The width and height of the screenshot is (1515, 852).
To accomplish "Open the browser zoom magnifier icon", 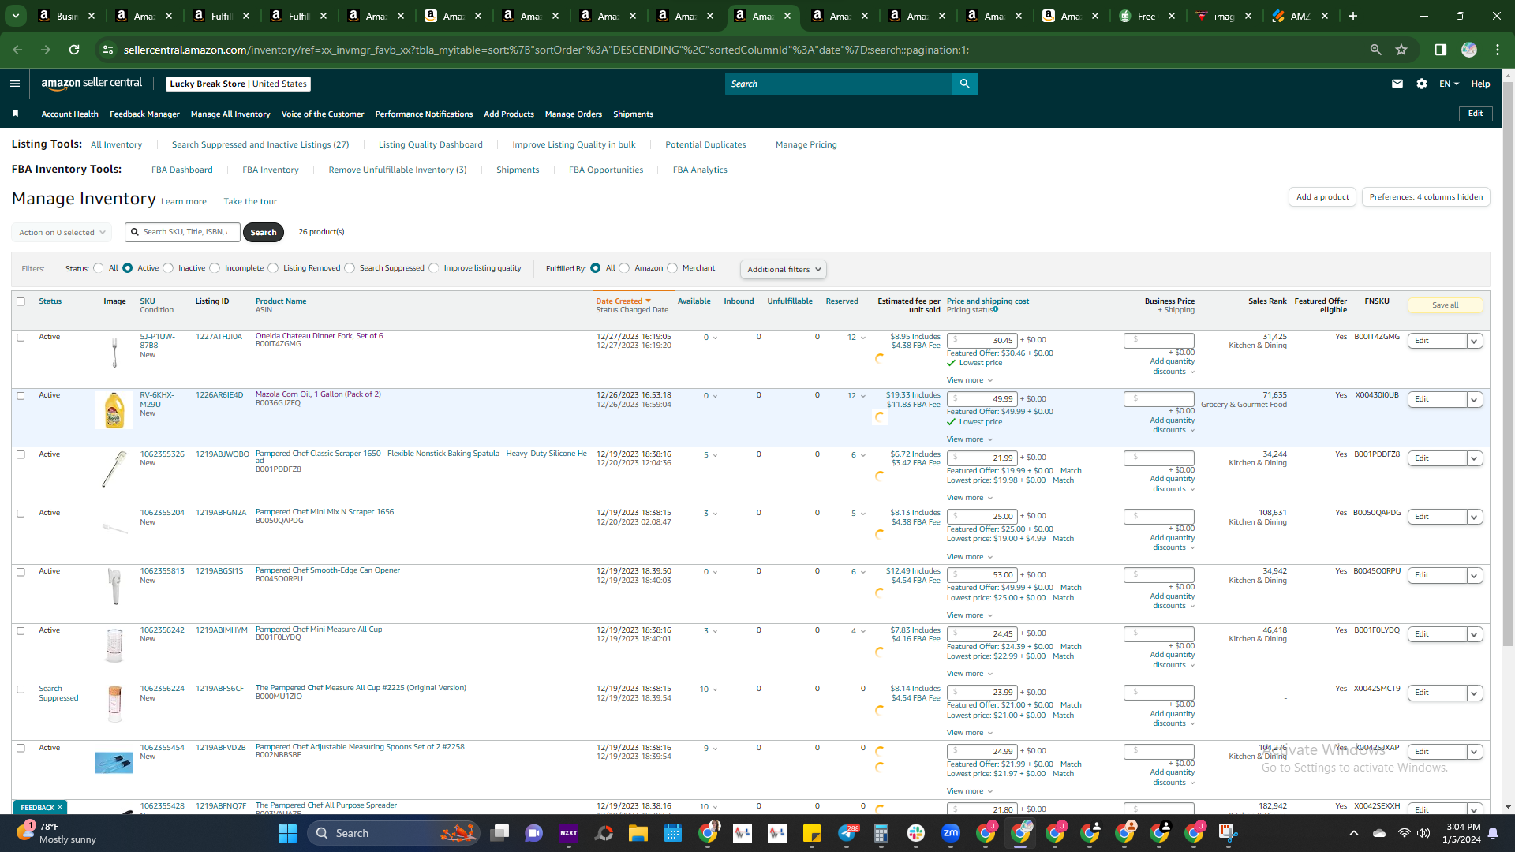I will click(1376, 50).
